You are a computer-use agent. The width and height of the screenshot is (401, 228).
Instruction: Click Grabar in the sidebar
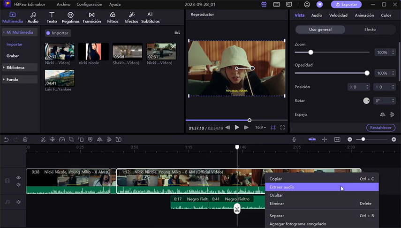tap(13, 56)
